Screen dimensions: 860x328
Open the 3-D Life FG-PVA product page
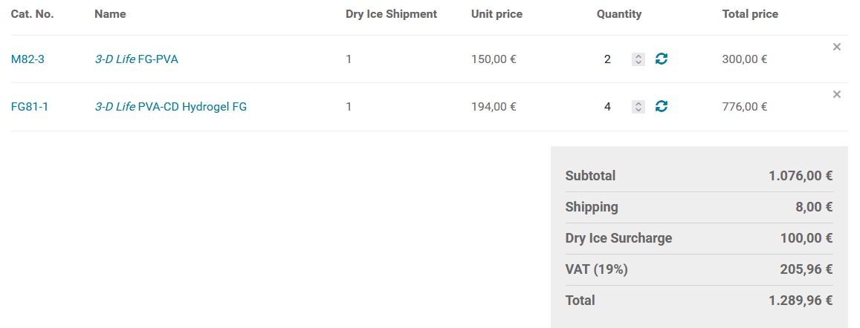[136, 59]
